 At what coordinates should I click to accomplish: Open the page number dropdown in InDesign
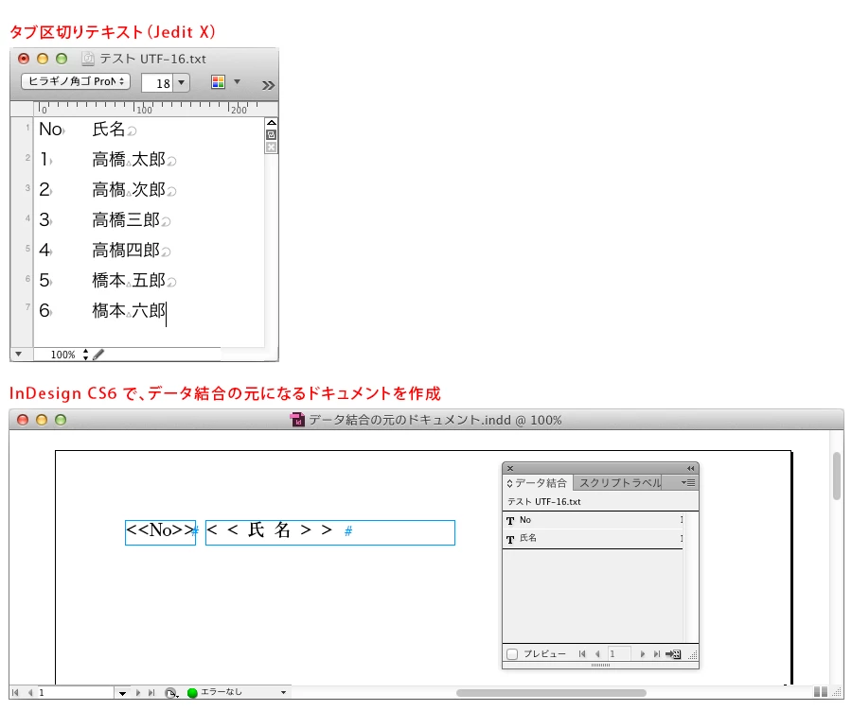122,693
